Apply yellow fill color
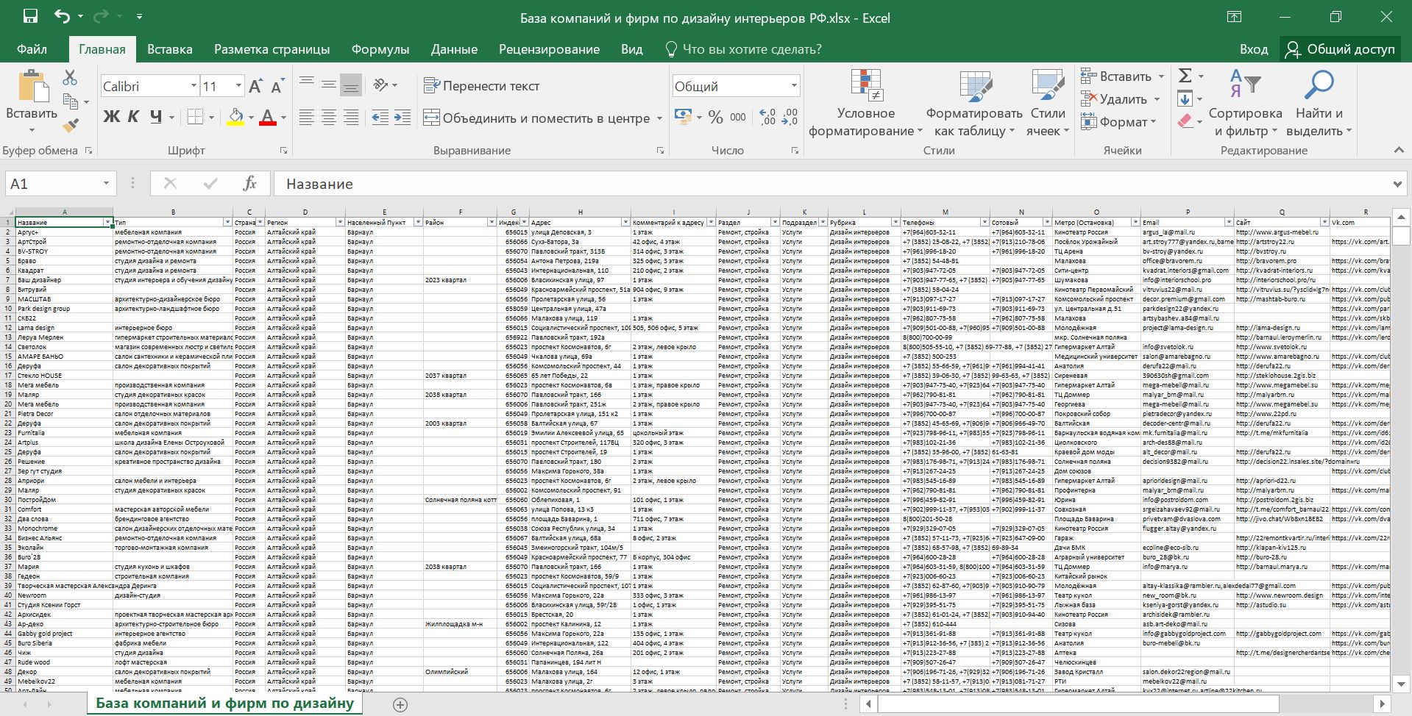This screenshot has width=1412, height=716. (235, 117)
